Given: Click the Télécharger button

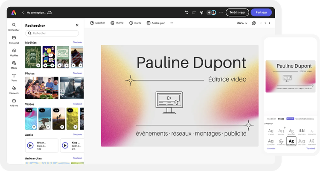Looking at the screenshot, I should coord(237,12).
